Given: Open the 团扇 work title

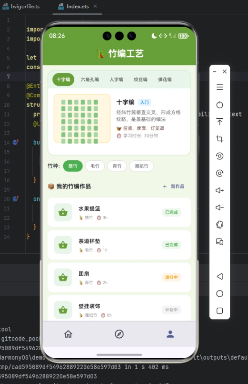Looking at the screenshot, I should point(84,274).
